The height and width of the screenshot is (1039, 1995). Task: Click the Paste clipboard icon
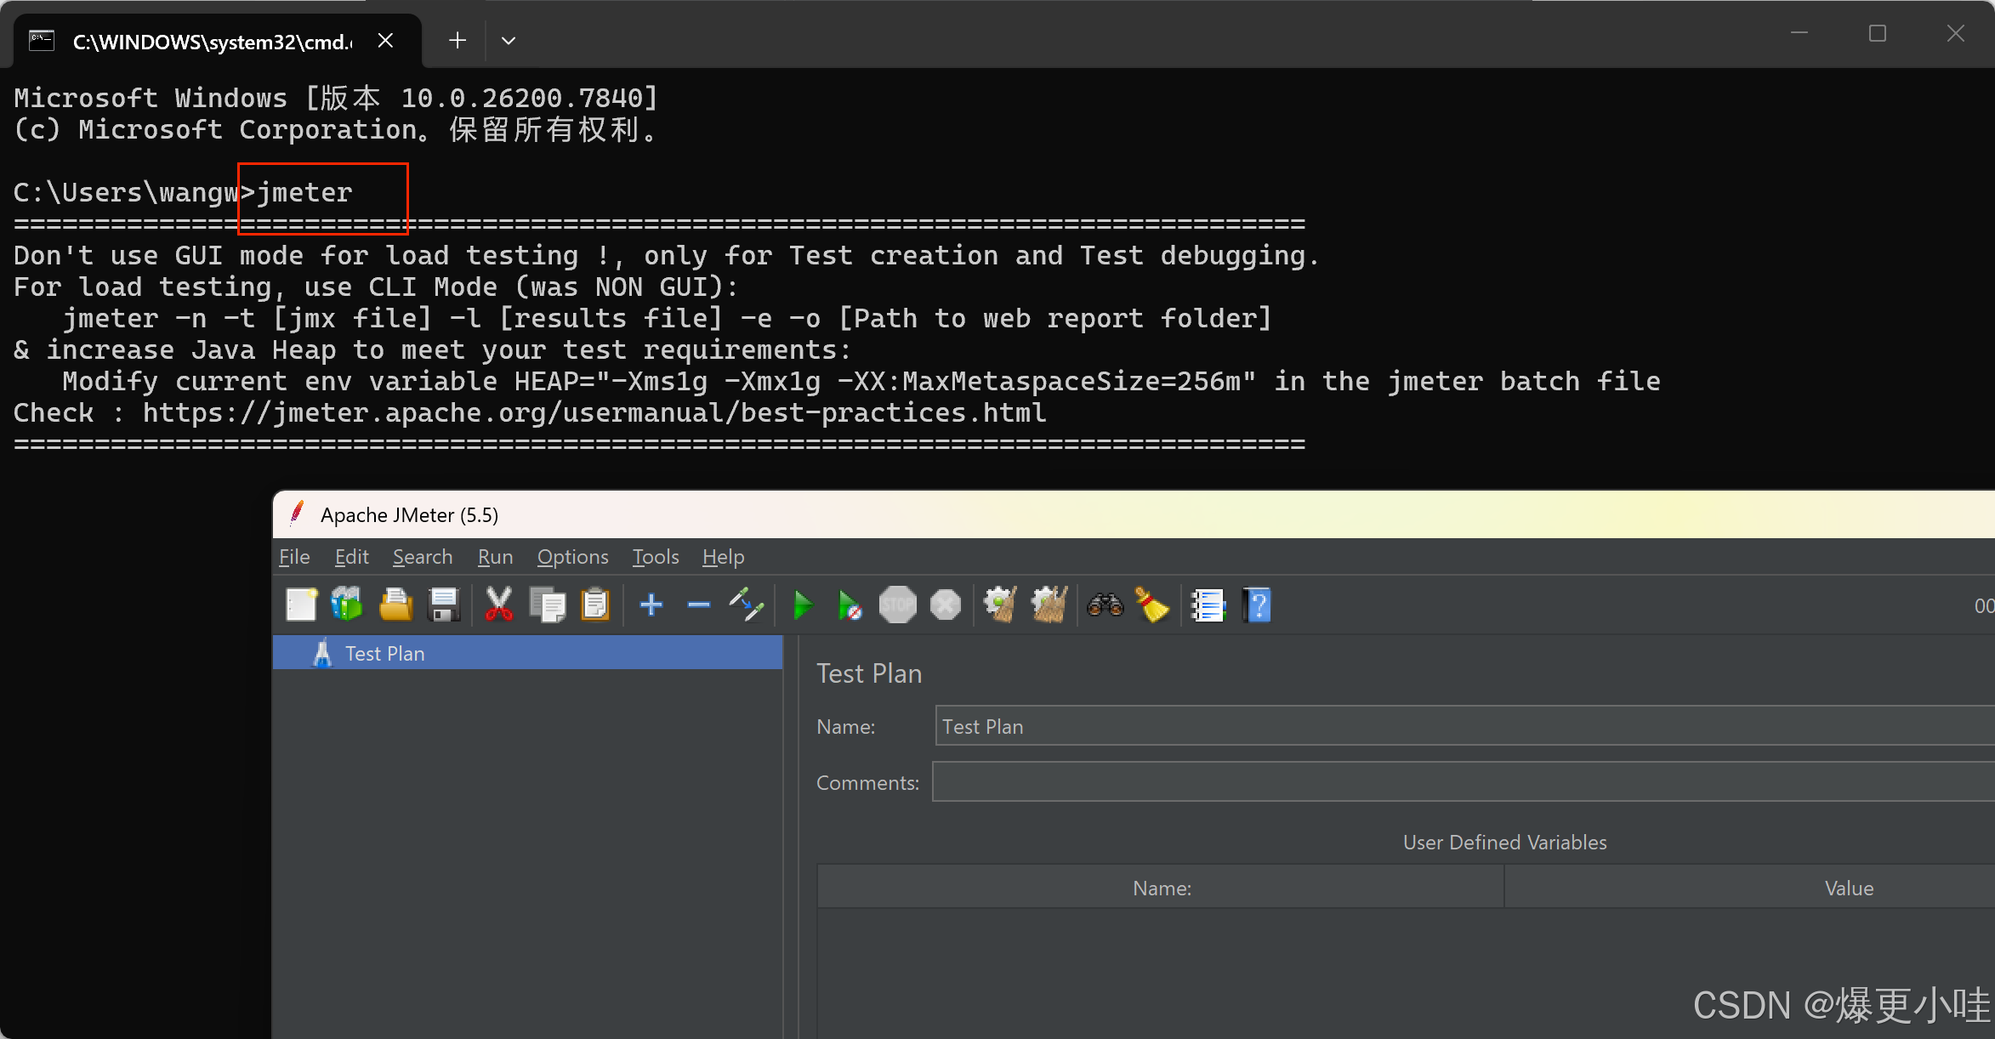pos(595,605)
